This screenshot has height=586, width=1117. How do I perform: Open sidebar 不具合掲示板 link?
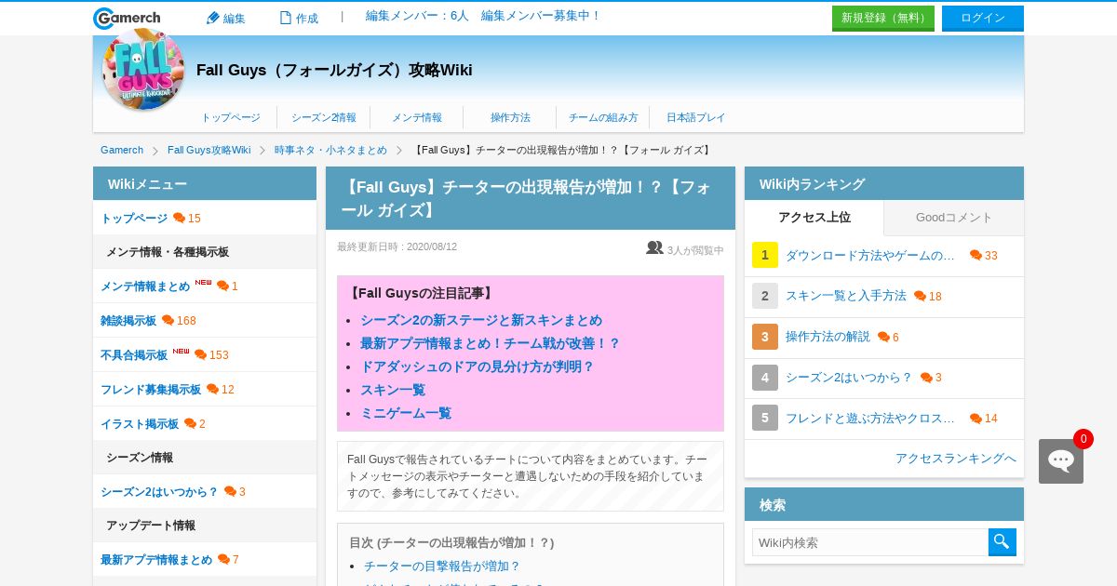coord(134,355)
